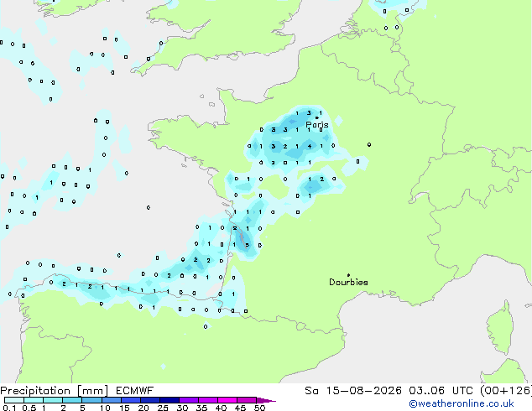Click the value 4 southeast of Paris
This screenshot has width=532, height=411.
[x=310, y=146]
